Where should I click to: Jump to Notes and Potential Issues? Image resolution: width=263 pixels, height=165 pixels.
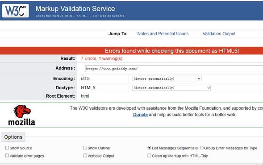click(x=163, y=34)
